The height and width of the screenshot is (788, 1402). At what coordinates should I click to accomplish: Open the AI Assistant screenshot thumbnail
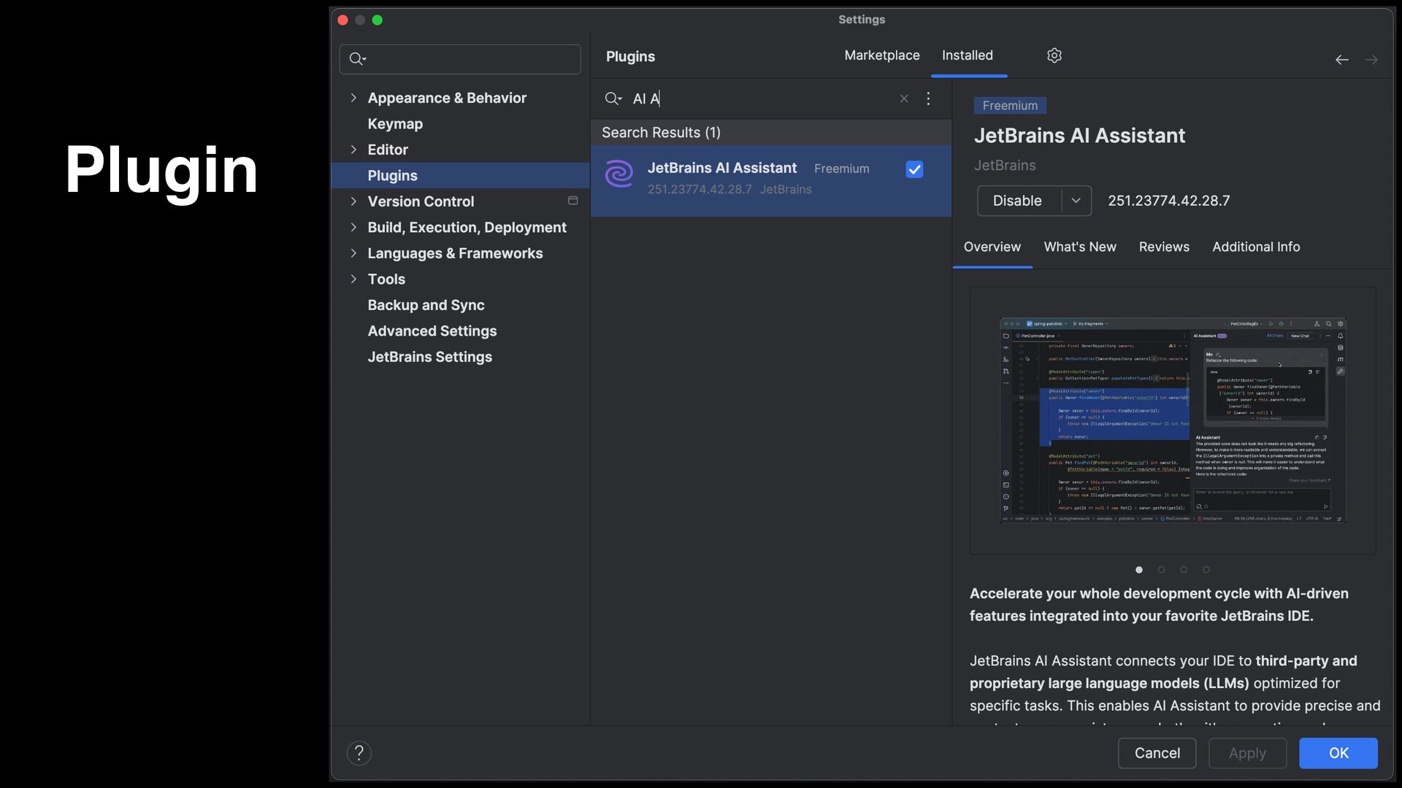click(x=1172, y=420)
